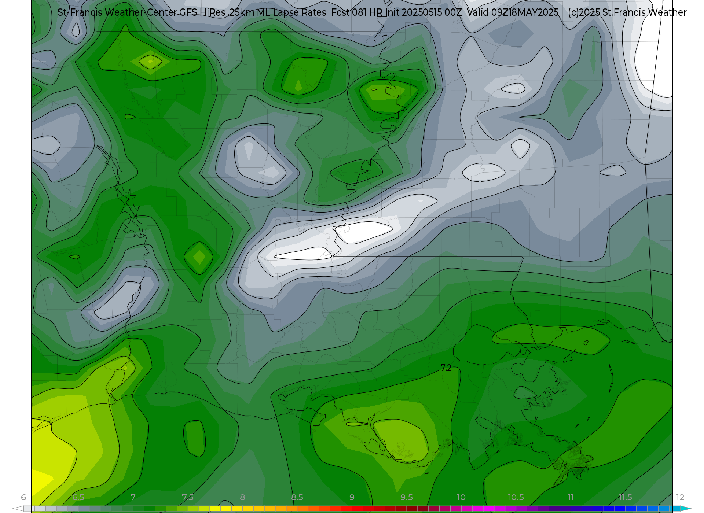Click the 'St-Francis Weather-Center' title text
704x513 pixels.
(x=117, y=12)
